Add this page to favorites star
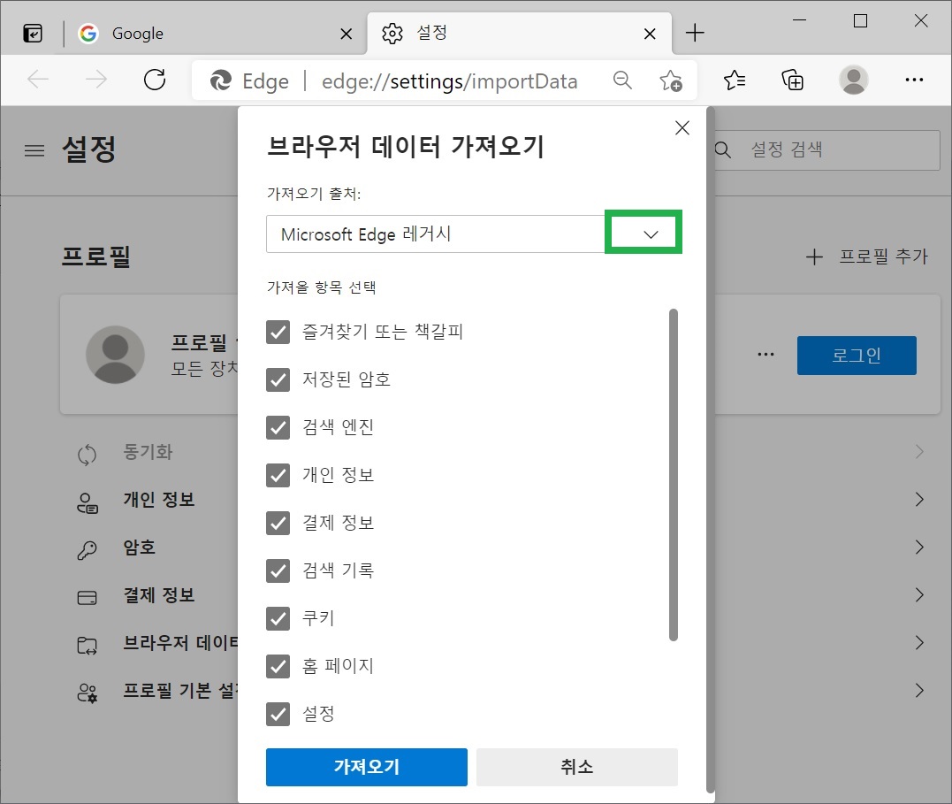This screenshot has width=952, height=804. [671, 80]
